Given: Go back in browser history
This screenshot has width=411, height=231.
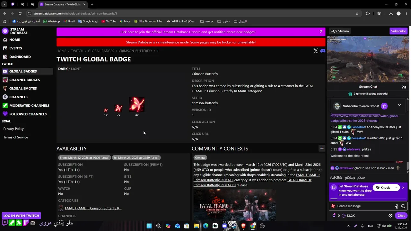Looking at the screenshot, I should pyautogui.click(x=4, y=13).
